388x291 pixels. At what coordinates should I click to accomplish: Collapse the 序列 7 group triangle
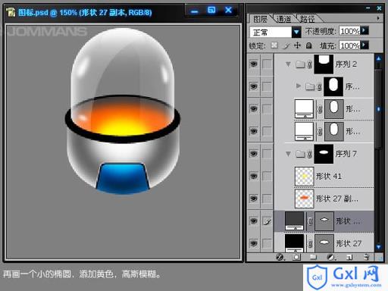pyautogui.click(x=288, y=154)
